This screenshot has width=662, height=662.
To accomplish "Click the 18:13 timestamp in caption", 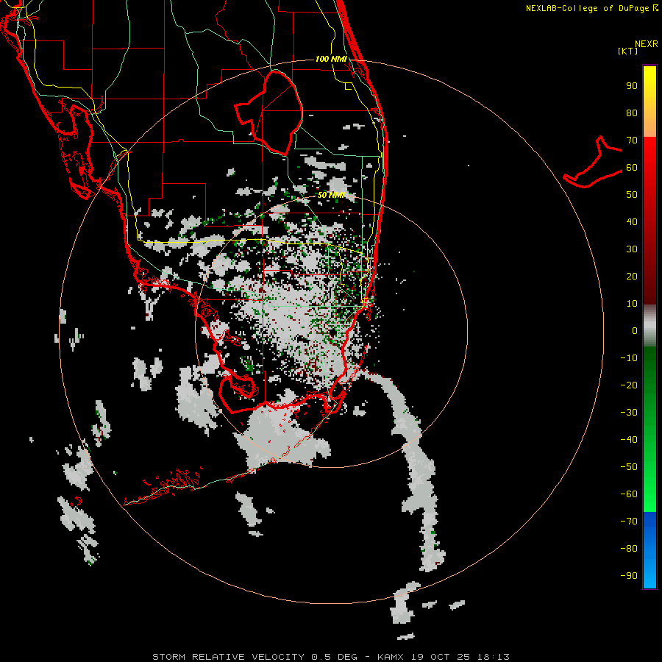I will click(493, 657).
